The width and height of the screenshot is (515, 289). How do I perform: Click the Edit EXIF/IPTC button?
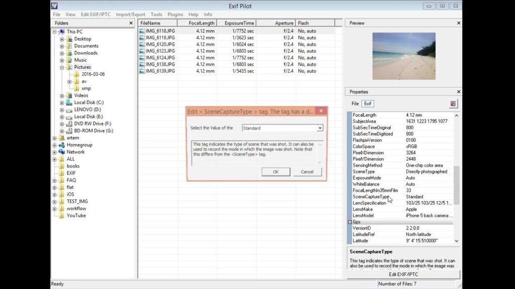[x=402, y=274]
